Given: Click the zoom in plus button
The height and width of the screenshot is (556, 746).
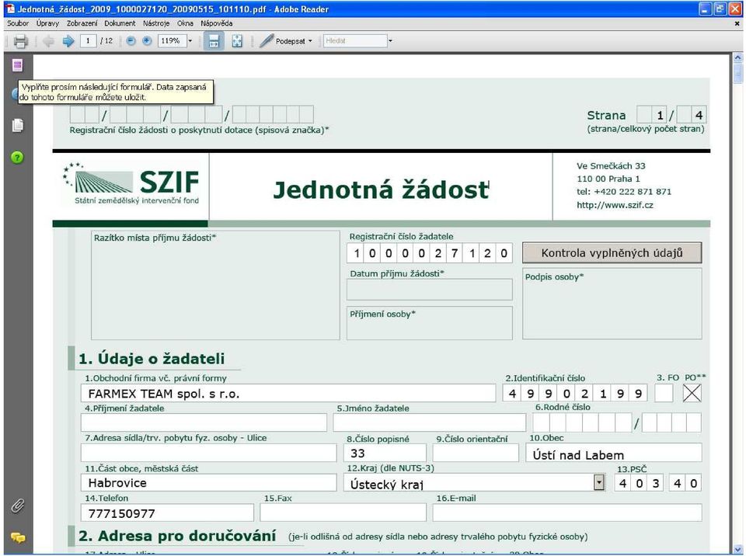Looking at the screenshot, I should [147, 41].
